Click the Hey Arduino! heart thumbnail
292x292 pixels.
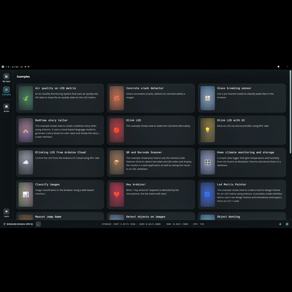pyautogui.click(x=117, y=195)
